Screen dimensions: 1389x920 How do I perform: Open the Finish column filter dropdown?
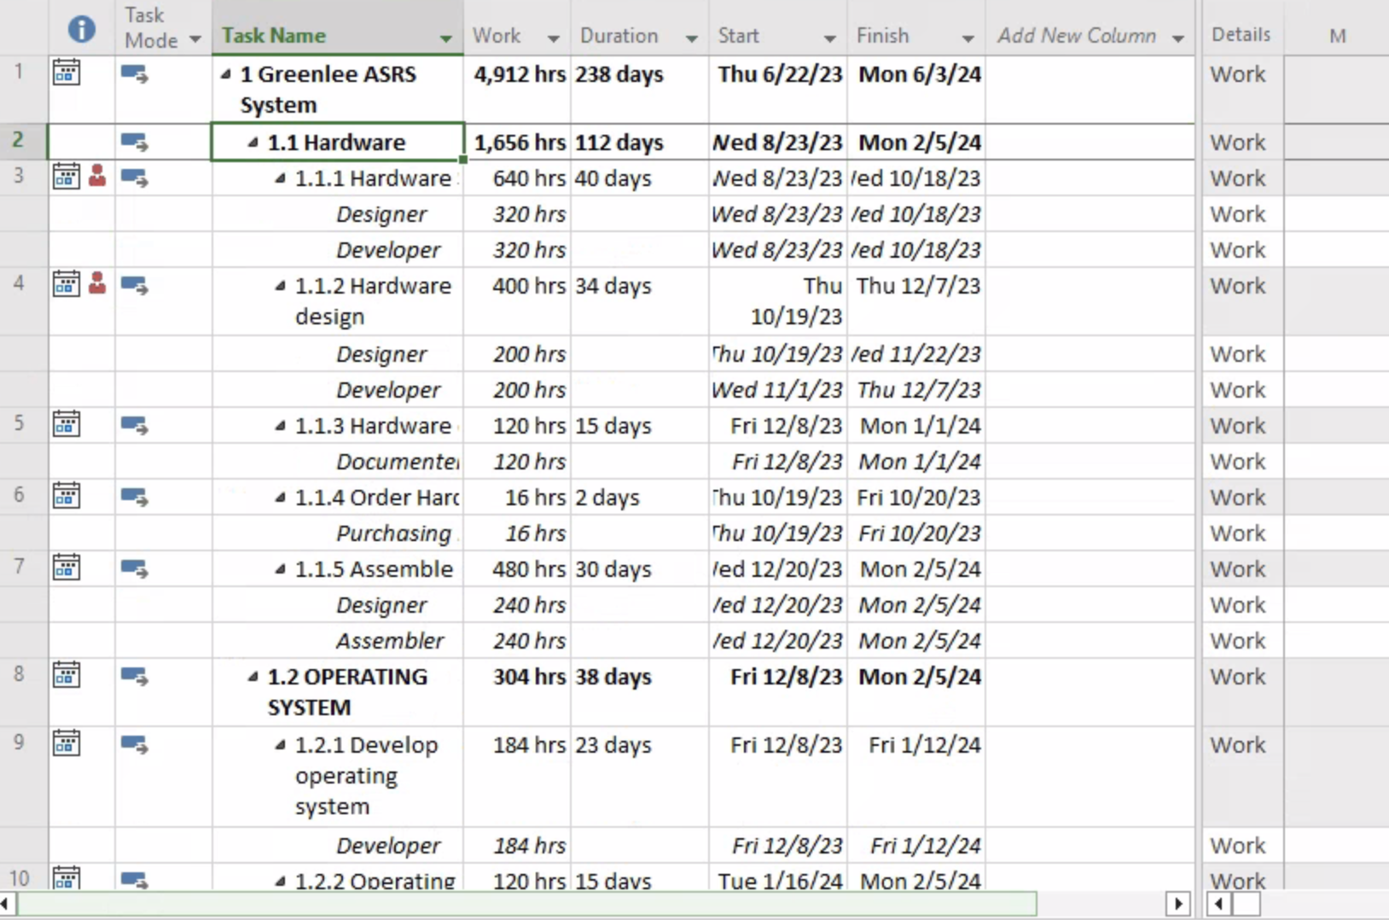tap(968, 38)
